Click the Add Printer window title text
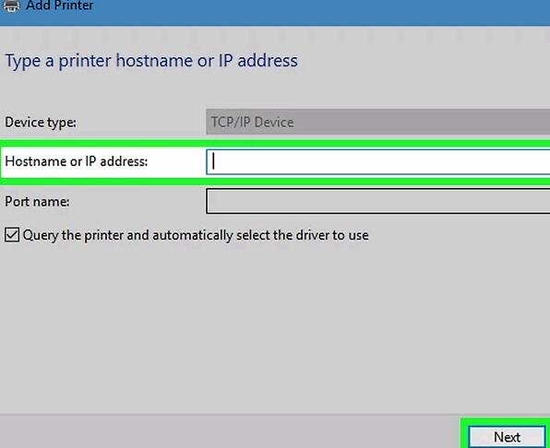Screen dimensions: 550x448 tap(60, 6)
